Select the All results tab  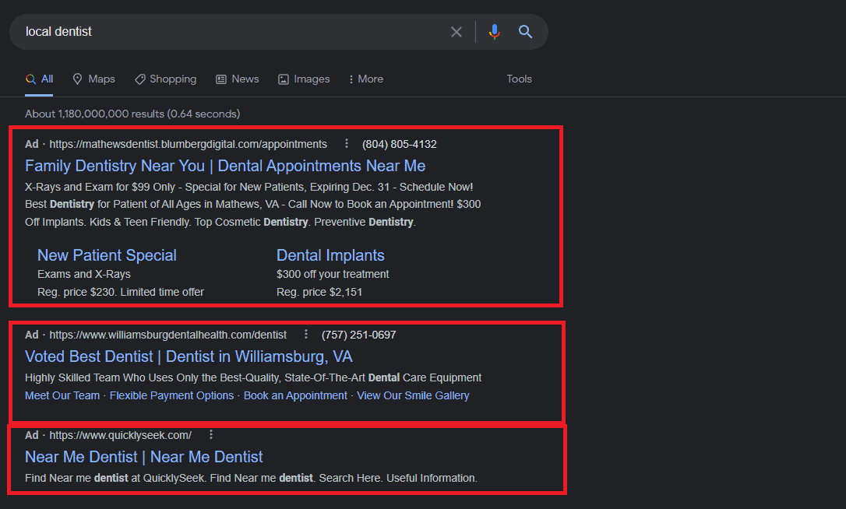pyautogui.click(x=40, y=79)
